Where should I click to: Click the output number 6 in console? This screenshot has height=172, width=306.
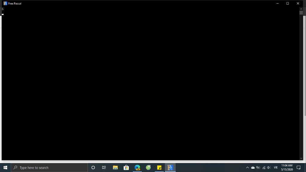(3, 9)
